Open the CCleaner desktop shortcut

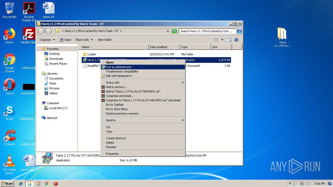(x=9, y=138)
